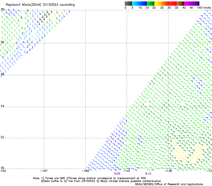The width and height of the screenshot is (212, 186).
Task: Click the '25' label under the color scale
Action: point(162,8)
